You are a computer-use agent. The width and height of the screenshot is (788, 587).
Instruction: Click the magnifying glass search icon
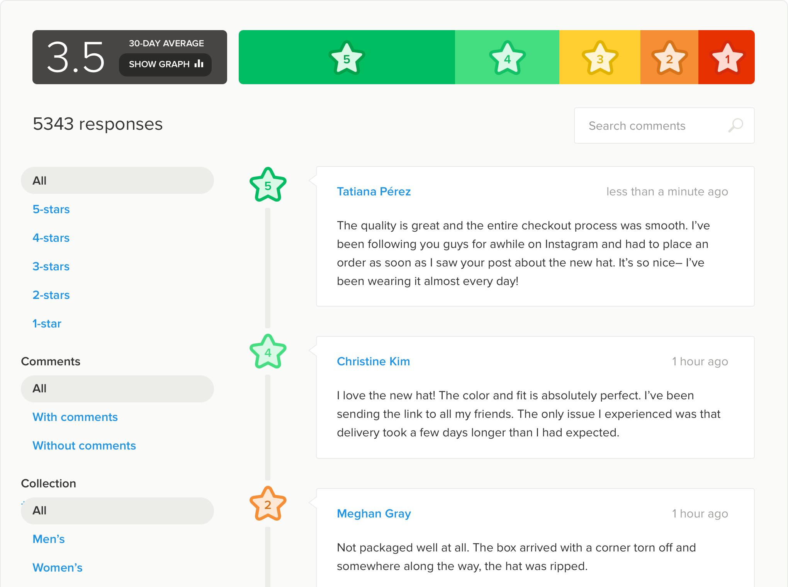pyautogui.click(x=735, y=126)
